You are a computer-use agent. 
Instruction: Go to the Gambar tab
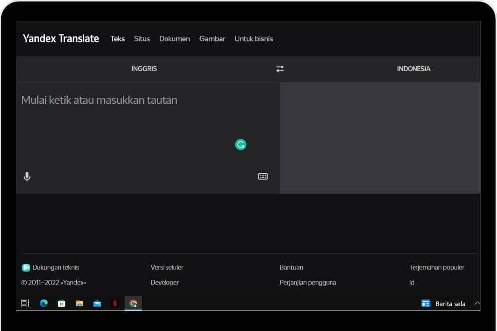(x=212, y=39)
